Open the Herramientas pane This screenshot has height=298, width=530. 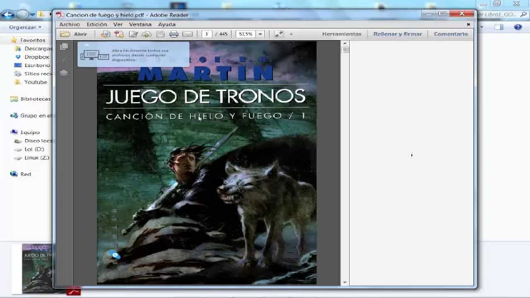(342, 34)
